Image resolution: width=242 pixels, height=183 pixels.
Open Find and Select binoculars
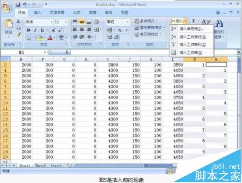[219, 23]
